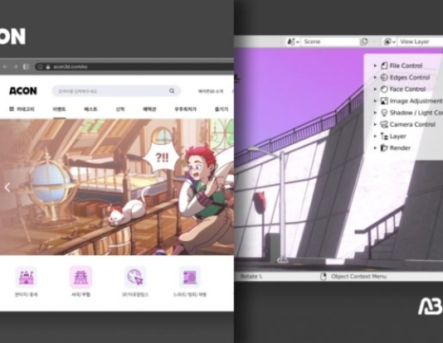Click the browser address bar URL

[x=71, y=67]
